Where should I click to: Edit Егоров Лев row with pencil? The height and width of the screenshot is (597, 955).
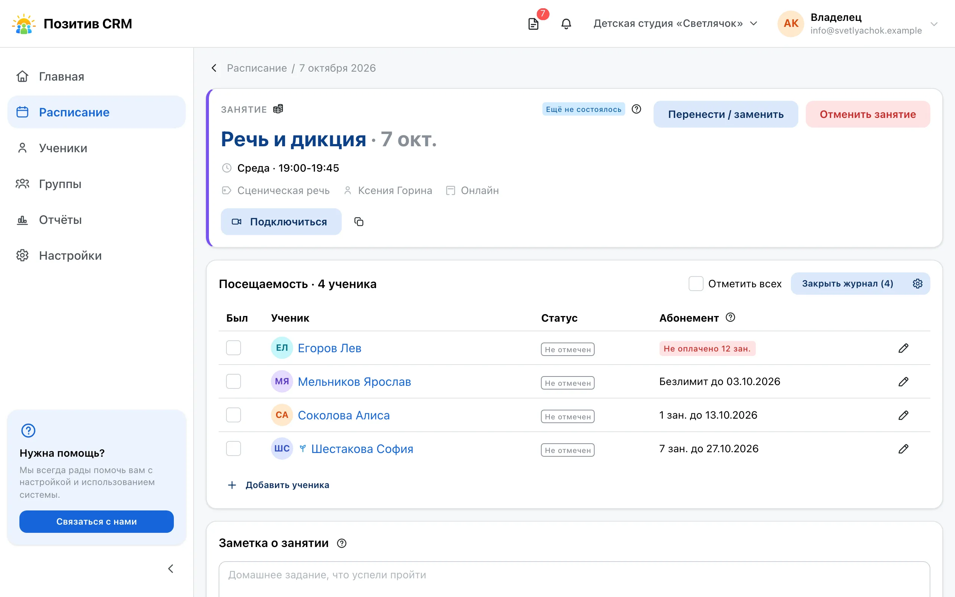903,348
